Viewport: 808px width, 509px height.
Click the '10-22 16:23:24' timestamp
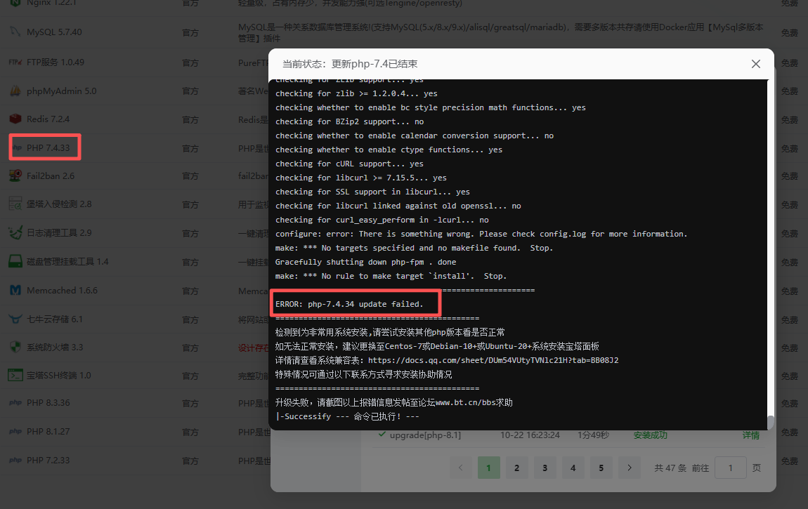[530, 435]
